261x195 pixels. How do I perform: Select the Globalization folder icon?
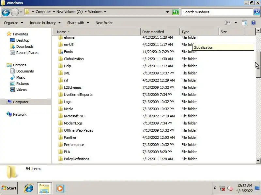tap(60, 59)
